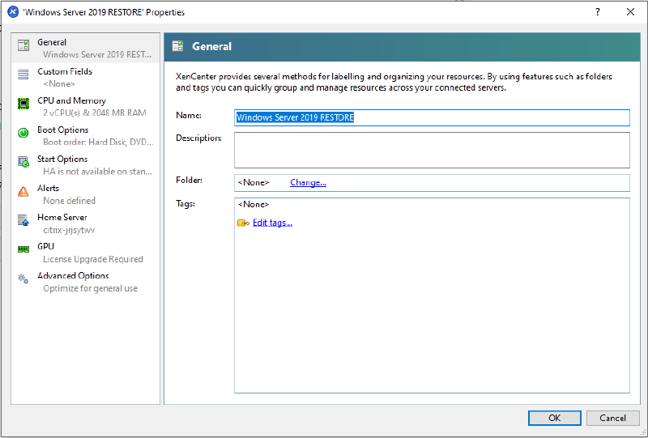
Task: Click the 'citrix-jrjsytwv' server name
Action: point(69,230)
